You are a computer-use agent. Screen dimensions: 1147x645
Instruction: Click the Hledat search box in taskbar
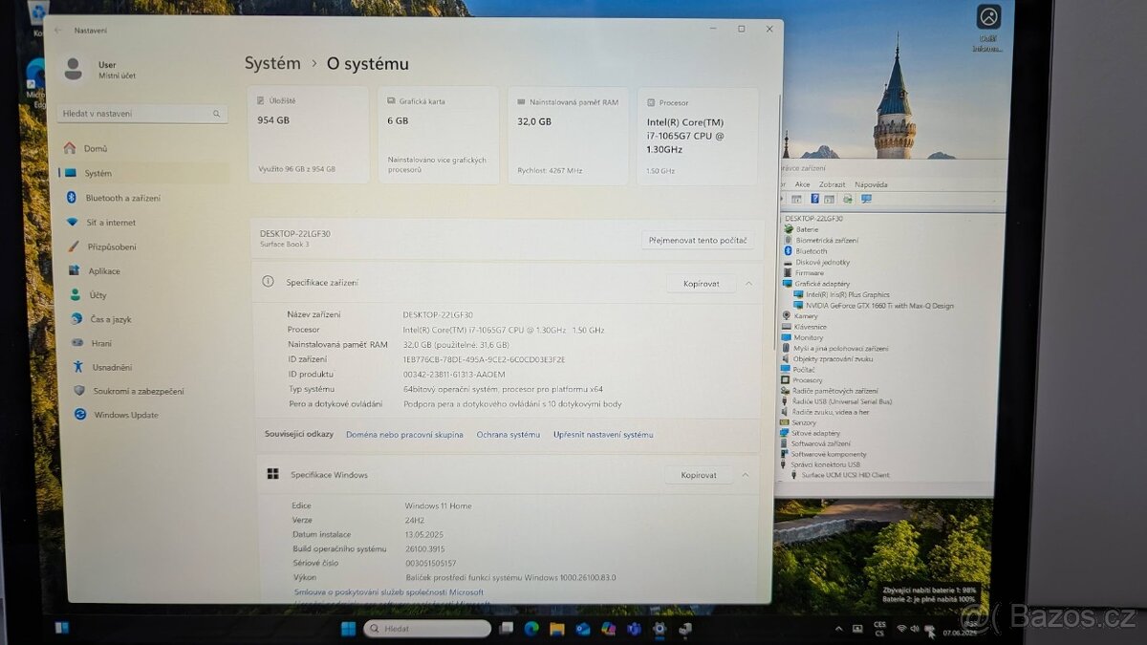(x=426, y=628)
